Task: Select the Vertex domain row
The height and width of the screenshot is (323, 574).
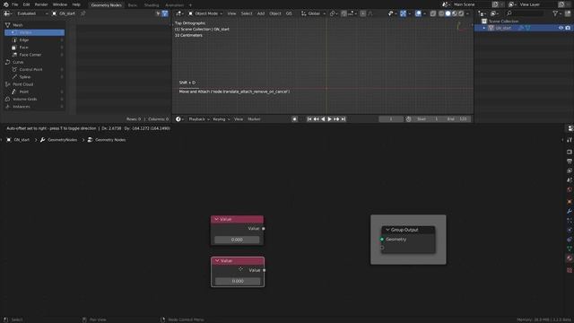Action: click(x=34, y=32)
